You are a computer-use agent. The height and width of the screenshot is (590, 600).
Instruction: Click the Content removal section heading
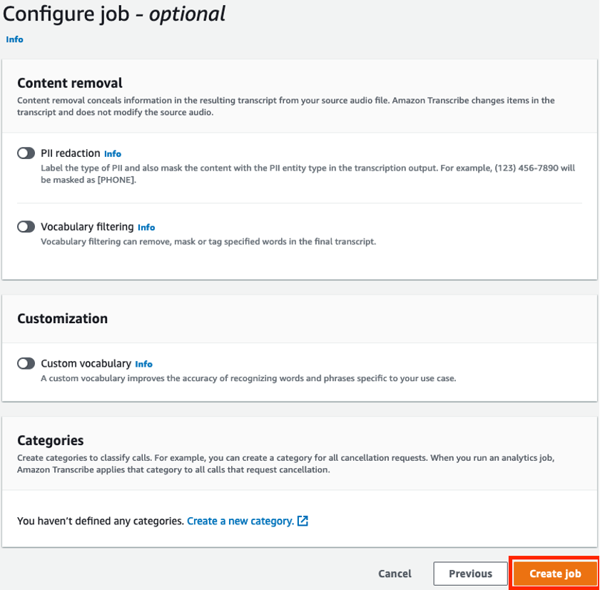70,83
